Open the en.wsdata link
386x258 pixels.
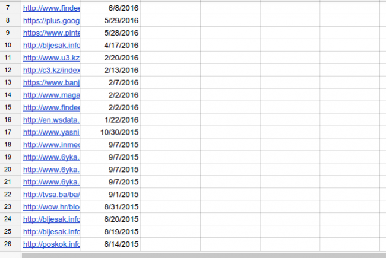click(51, 120)
